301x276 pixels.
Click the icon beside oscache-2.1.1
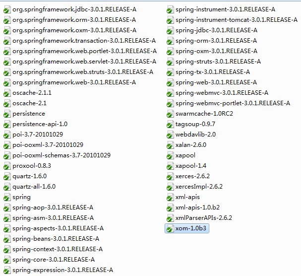(x=7, y=93)
